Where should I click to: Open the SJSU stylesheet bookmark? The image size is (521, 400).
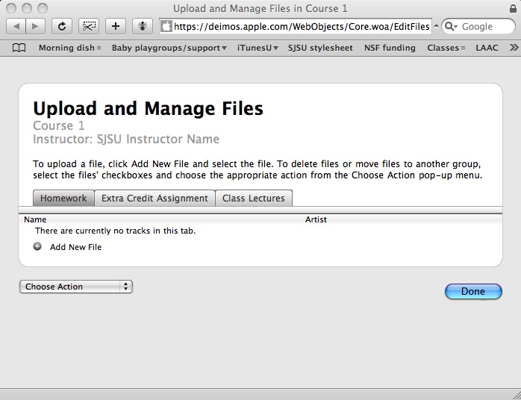coord(320,48)
